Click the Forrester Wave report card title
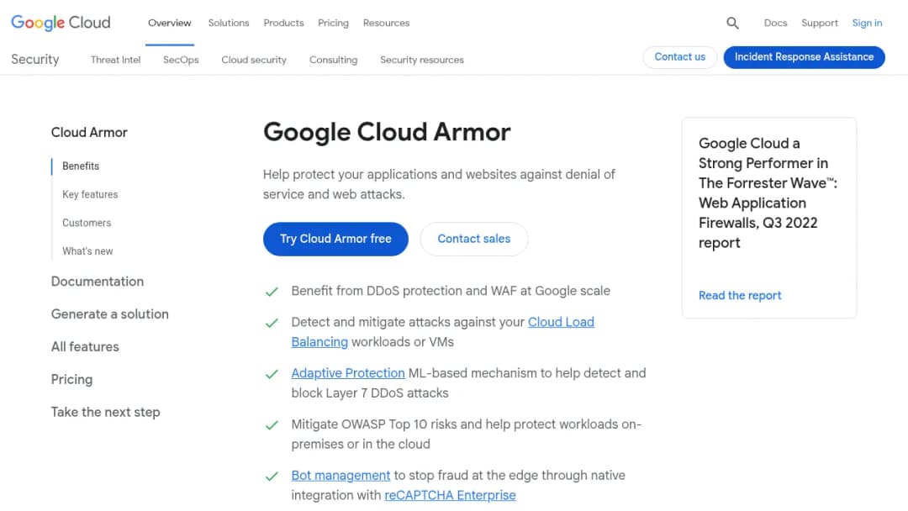This screenshot has height=511, width=908. click(768, 192)
